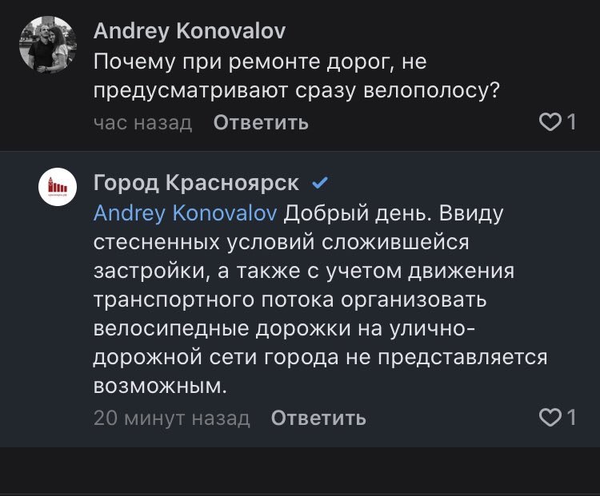Select Andrey's question text about велополосу
The width and height of the screenshot is (600, 496).
coord(296,76)
